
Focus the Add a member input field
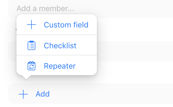[91, 9]
